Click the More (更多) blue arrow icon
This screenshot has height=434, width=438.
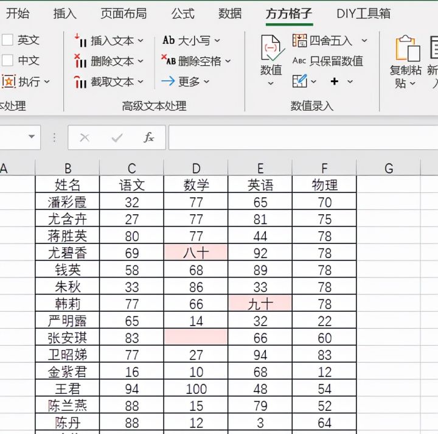click(x=168, y=82)
